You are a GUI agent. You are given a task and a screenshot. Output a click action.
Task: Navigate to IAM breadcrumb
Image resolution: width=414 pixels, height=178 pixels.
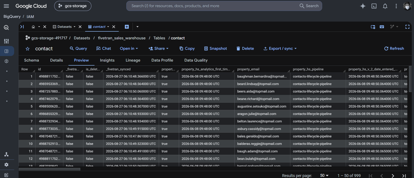pos(30,17)
